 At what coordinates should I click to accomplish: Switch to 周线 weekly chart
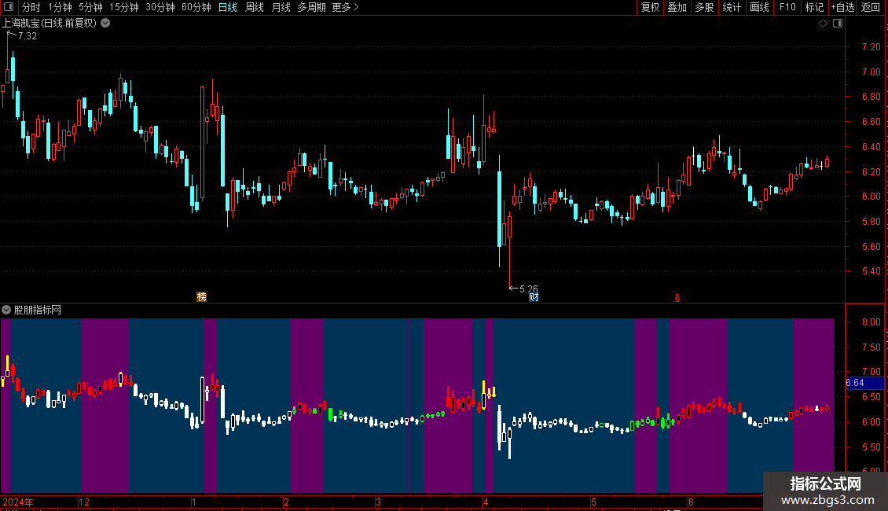click(x=255, y=7)
